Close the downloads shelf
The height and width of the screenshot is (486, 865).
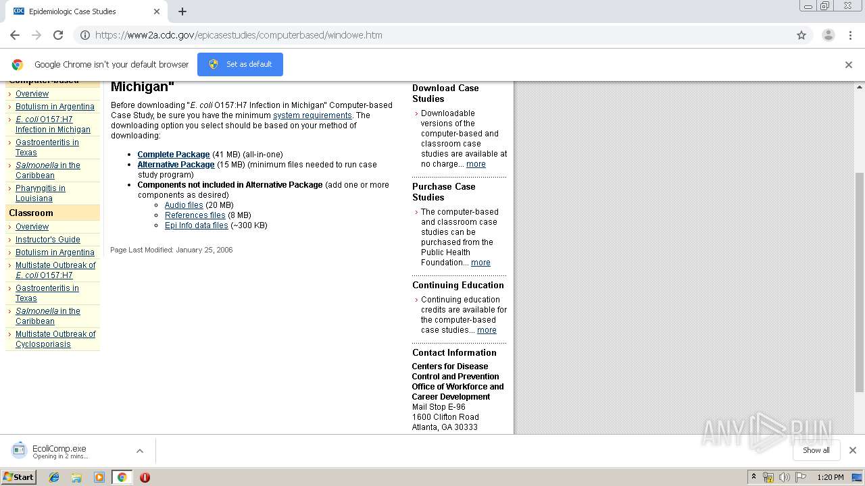(x=853, y=450)
